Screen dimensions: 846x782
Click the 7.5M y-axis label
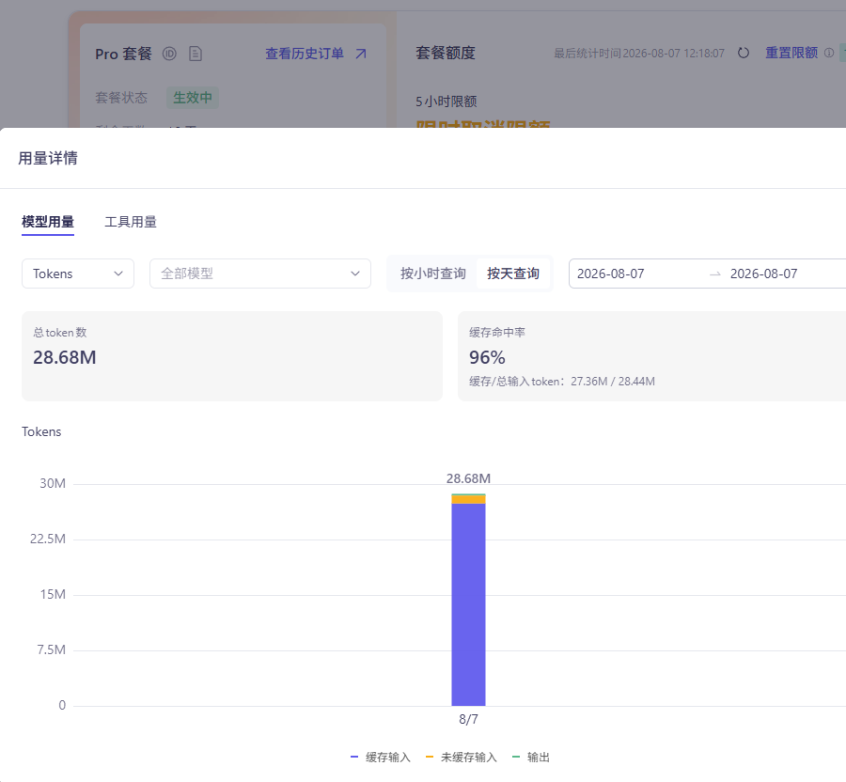(52, 649)
